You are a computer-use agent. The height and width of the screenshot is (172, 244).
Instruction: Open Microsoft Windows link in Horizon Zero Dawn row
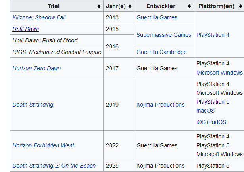pyautogui.click(x=219, y=73)
